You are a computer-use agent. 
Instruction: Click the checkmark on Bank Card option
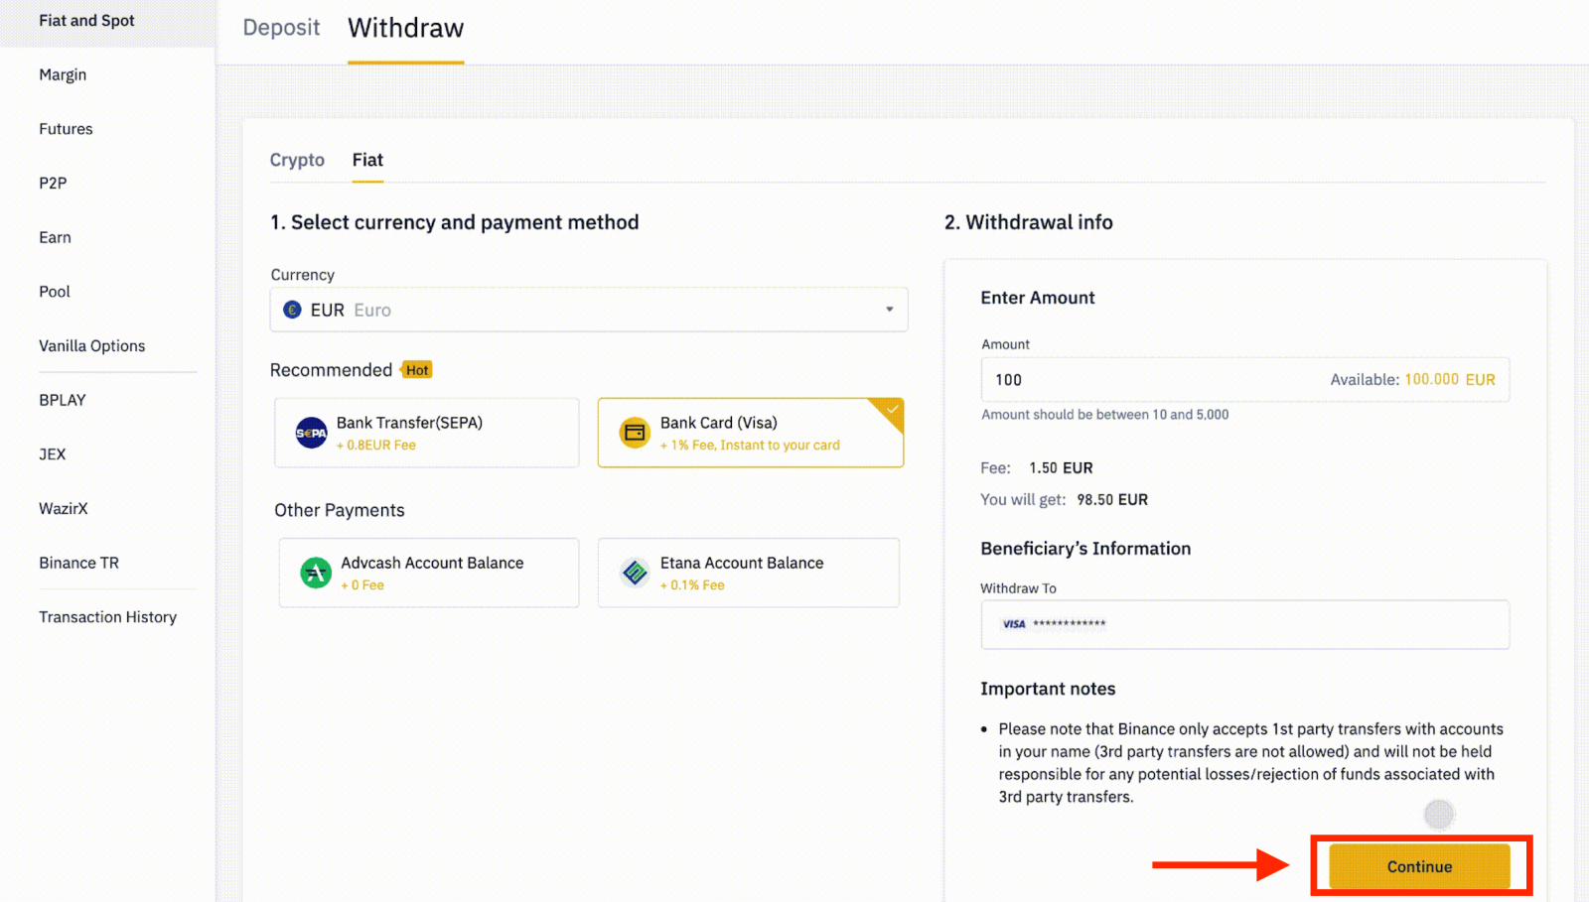coord(892,409)
